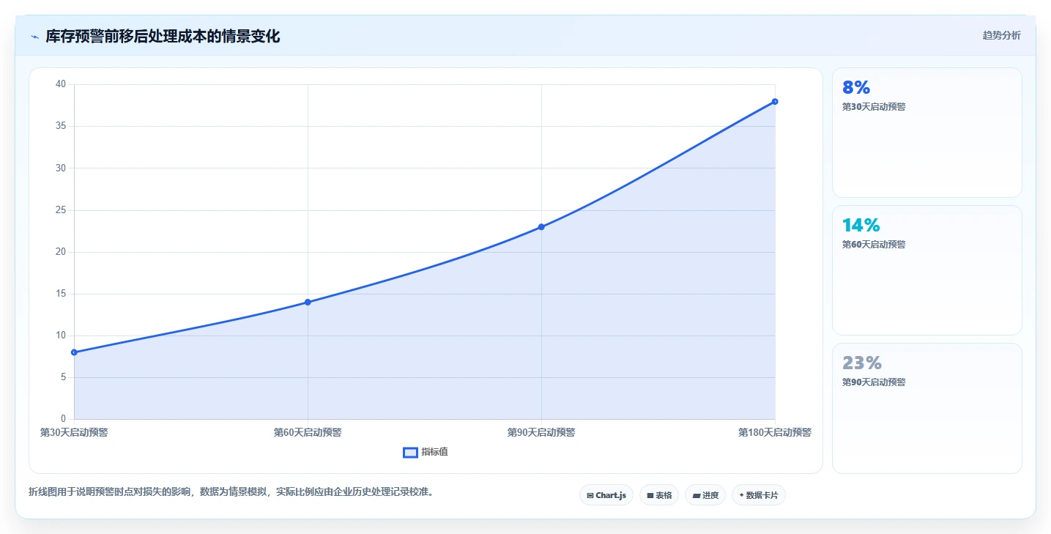Click the title 库存预警前移后处理成本的情景变化
1051x534 pixels.
click(x=163, y=37)
